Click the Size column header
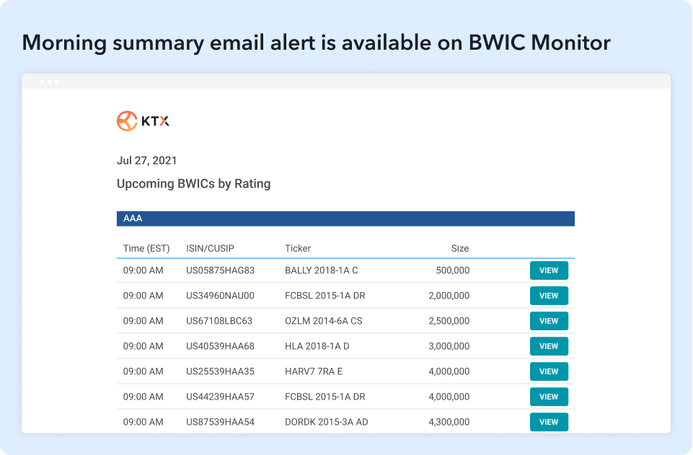693x455 pixels. click(x=459, y=248)
